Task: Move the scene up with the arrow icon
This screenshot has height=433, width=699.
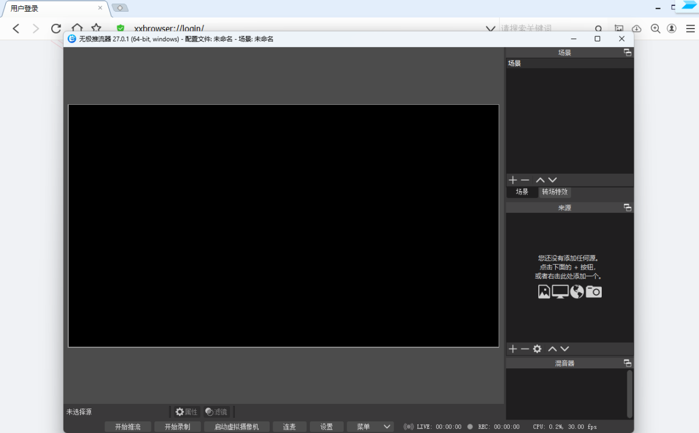Action: pos(540,180)
